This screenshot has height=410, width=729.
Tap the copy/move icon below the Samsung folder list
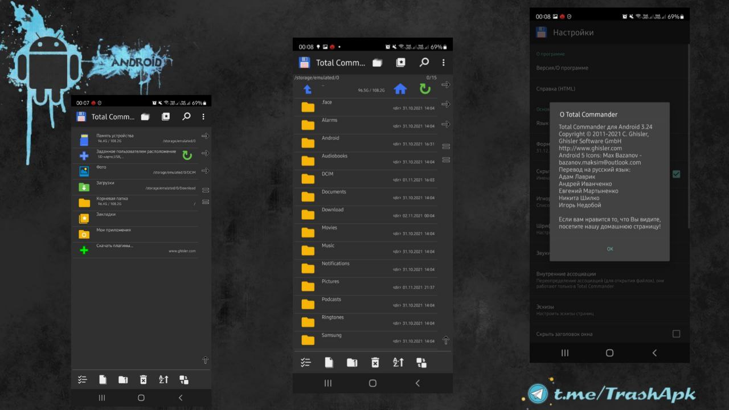click(352, 362)
